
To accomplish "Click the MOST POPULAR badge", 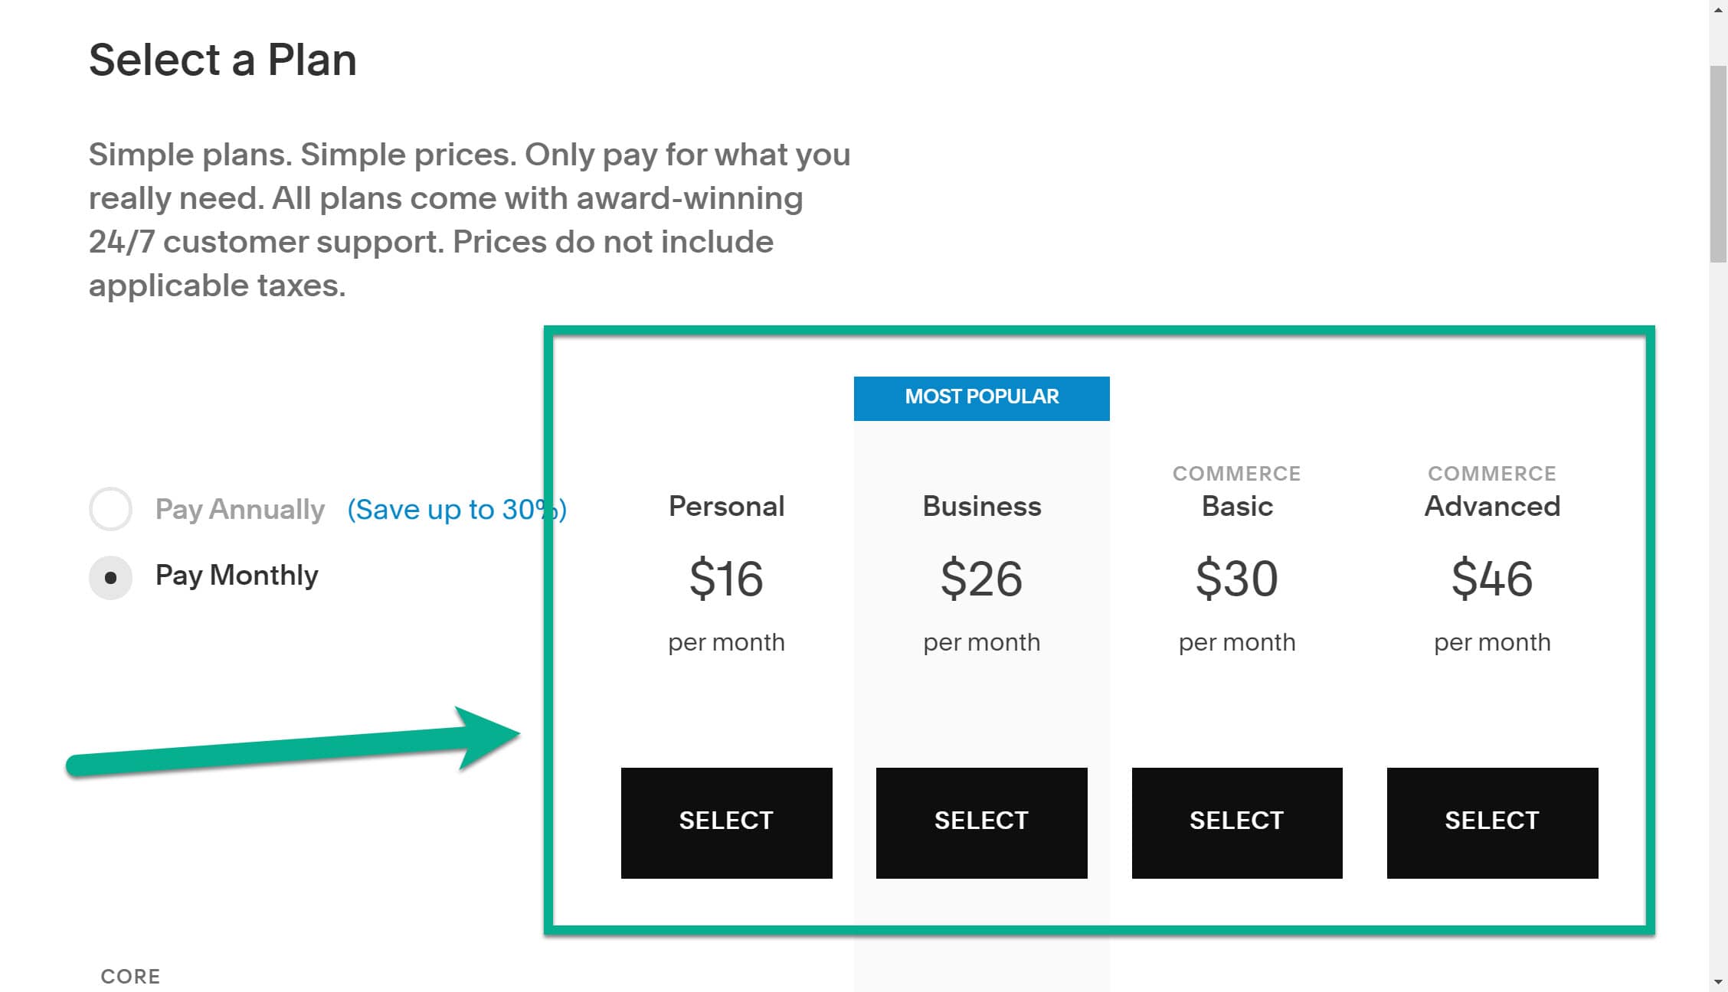I will (981, 396).
